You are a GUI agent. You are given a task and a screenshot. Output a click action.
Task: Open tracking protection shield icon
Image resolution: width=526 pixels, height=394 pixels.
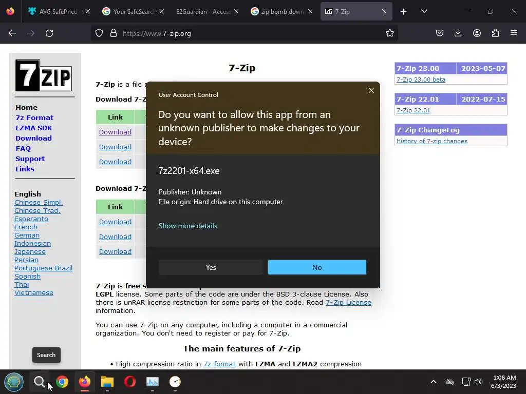point(99,33)
